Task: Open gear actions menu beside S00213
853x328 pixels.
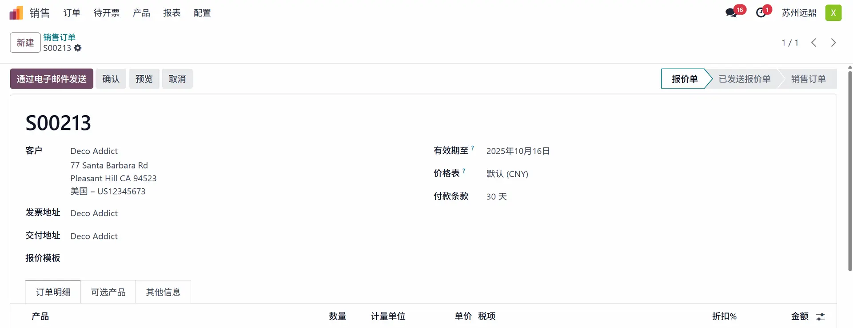Action: tap(78, 48)
